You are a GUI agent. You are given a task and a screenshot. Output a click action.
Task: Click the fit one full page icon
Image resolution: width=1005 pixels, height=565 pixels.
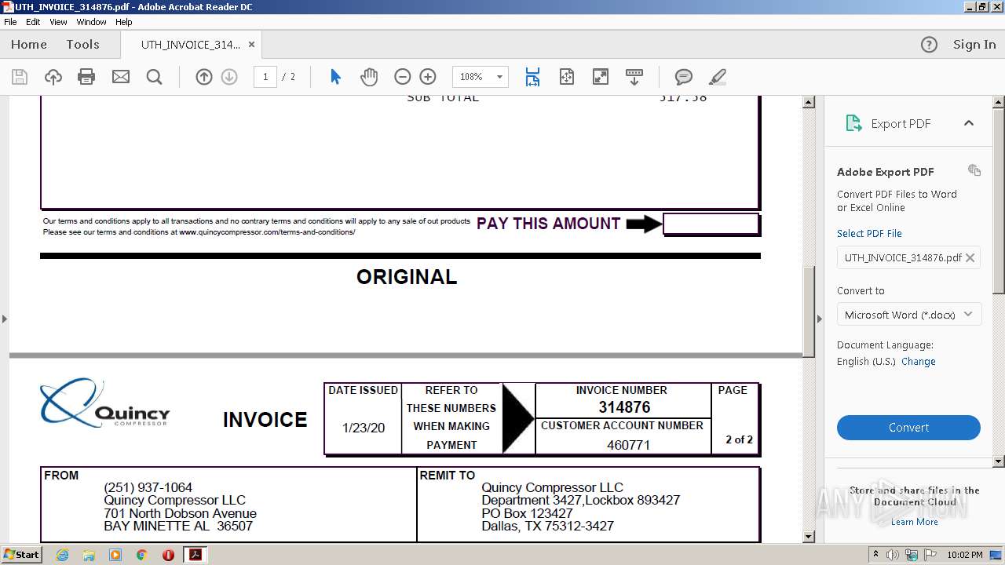coord(567,77)
